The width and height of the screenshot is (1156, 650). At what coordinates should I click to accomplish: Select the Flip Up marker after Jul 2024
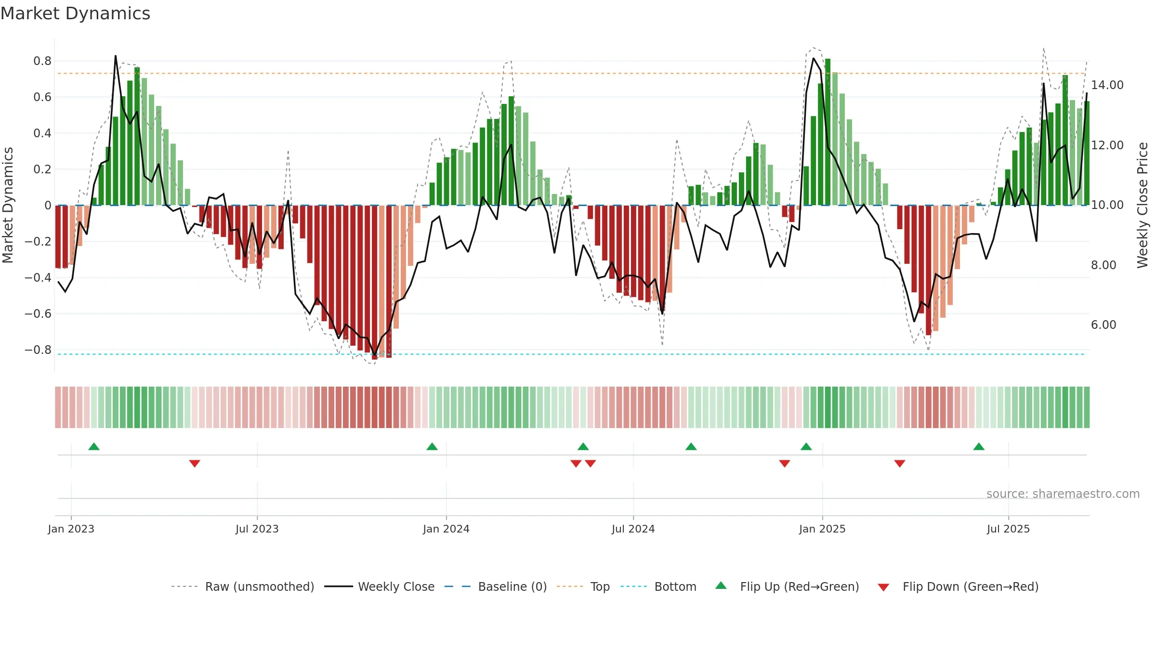pyautogui.click(x=691, y=446)
